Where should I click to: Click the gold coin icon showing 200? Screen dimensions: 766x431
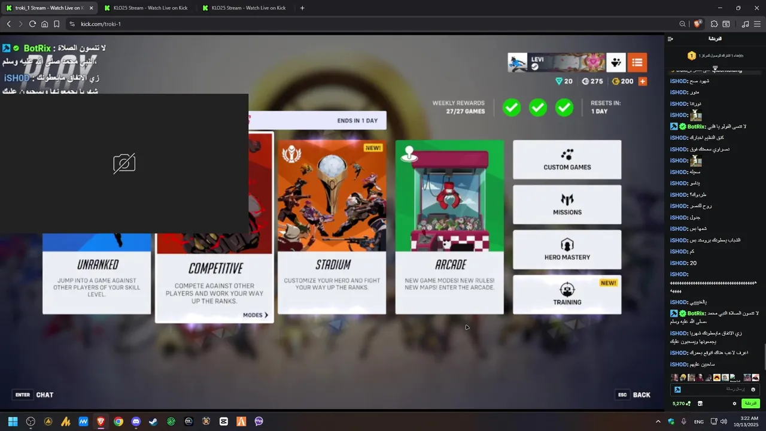tap(615, 81)
